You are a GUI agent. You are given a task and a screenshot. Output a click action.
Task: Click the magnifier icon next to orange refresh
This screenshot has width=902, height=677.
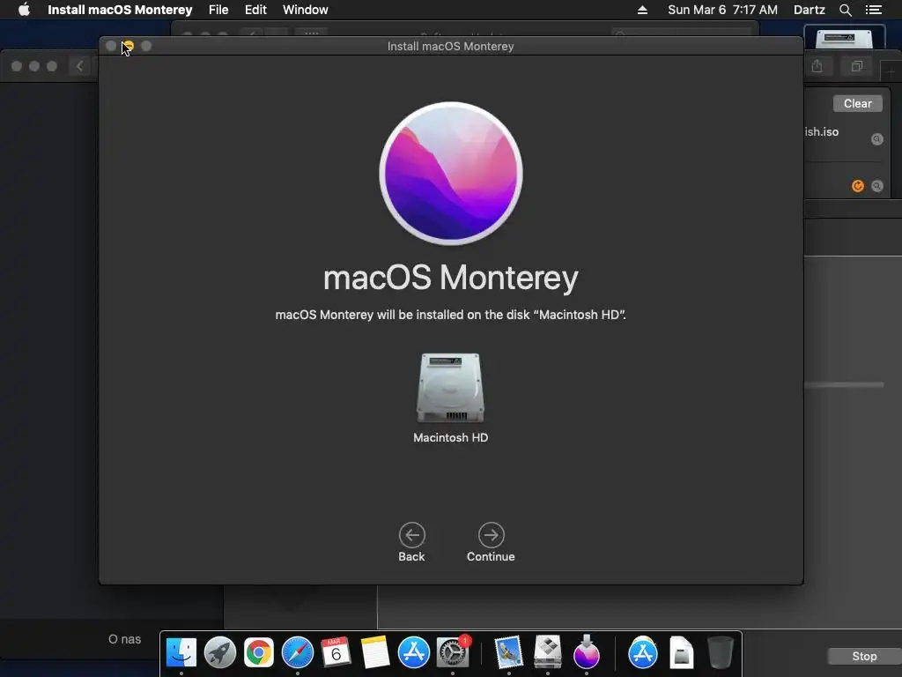point(876,186)
